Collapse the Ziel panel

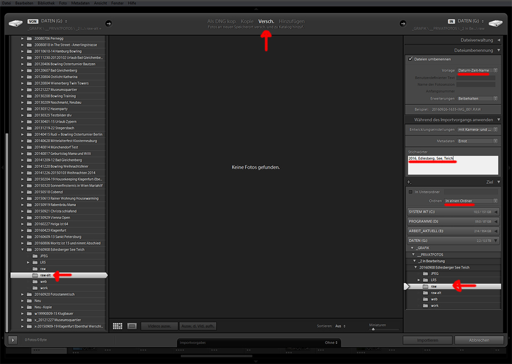point(499,182)
